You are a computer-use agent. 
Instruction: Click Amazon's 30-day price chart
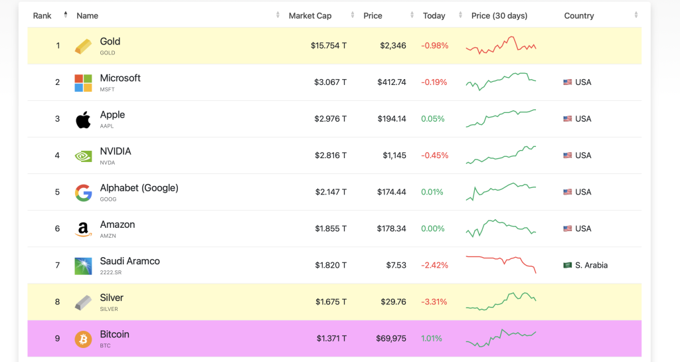point(501,228)
